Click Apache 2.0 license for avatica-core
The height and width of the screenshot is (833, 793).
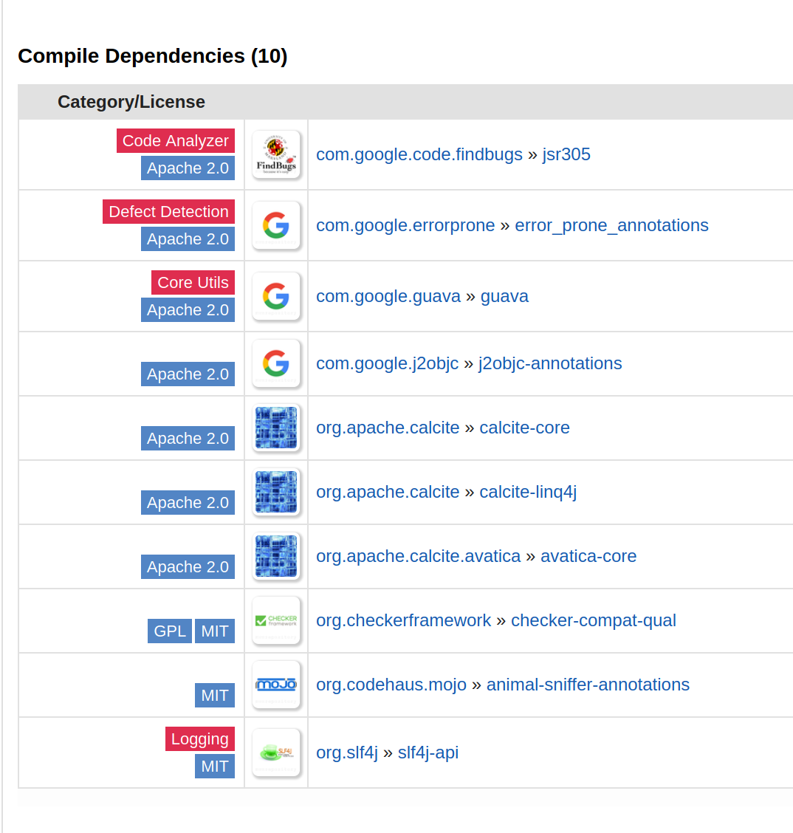pyautogui.click(x=188, y=567)
